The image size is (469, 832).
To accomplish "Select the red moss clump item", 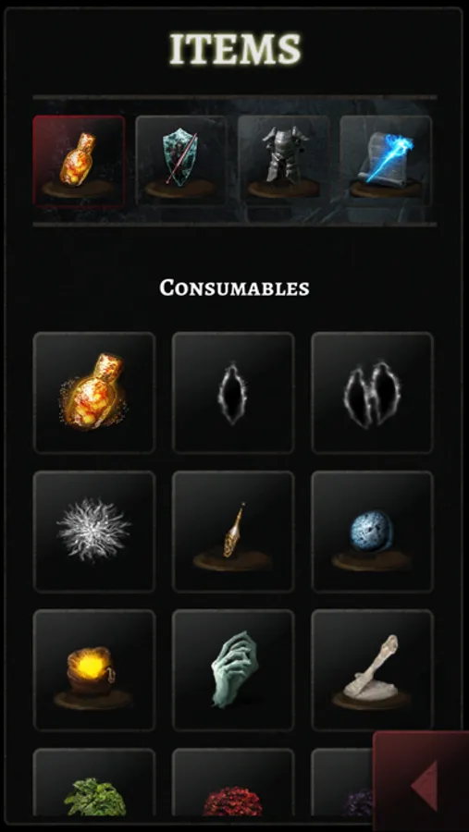I will click(233, 783).
